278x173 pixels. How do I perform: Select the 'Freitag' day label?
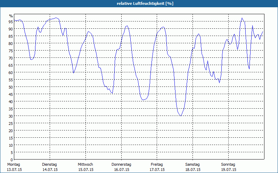(x=157, y=165)
